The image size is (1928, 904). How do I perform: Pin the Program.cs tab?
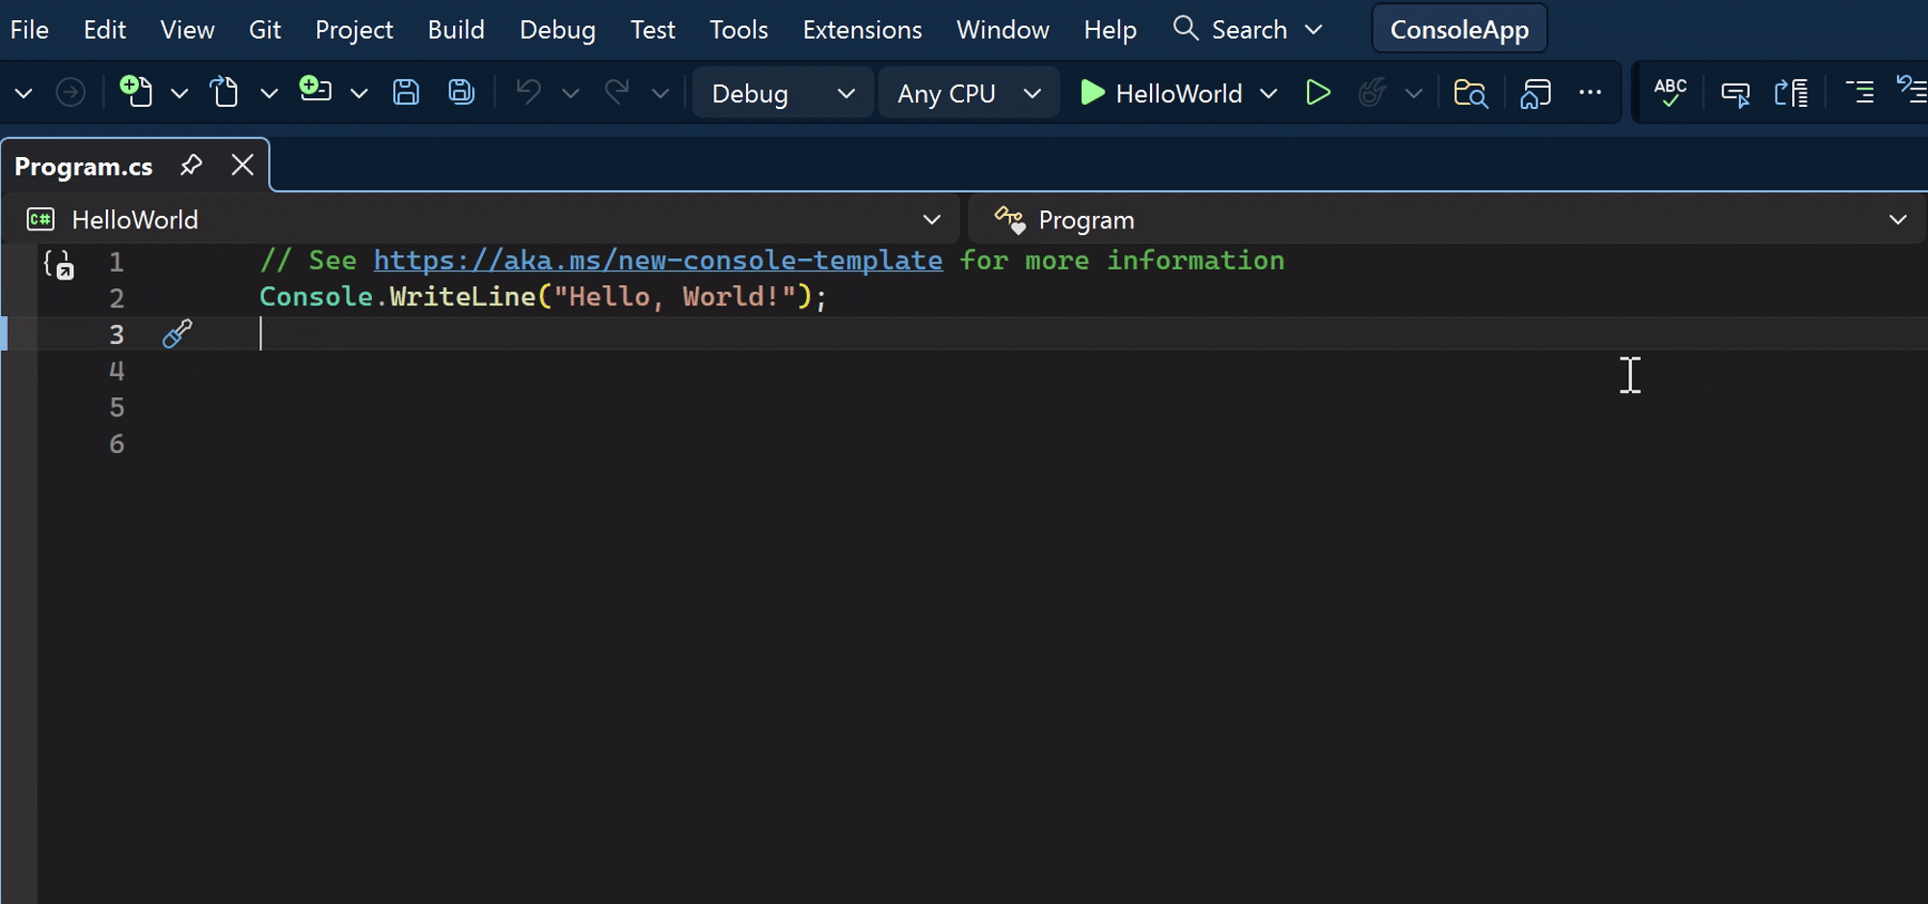pyautogui.click(x=191, y=165)
